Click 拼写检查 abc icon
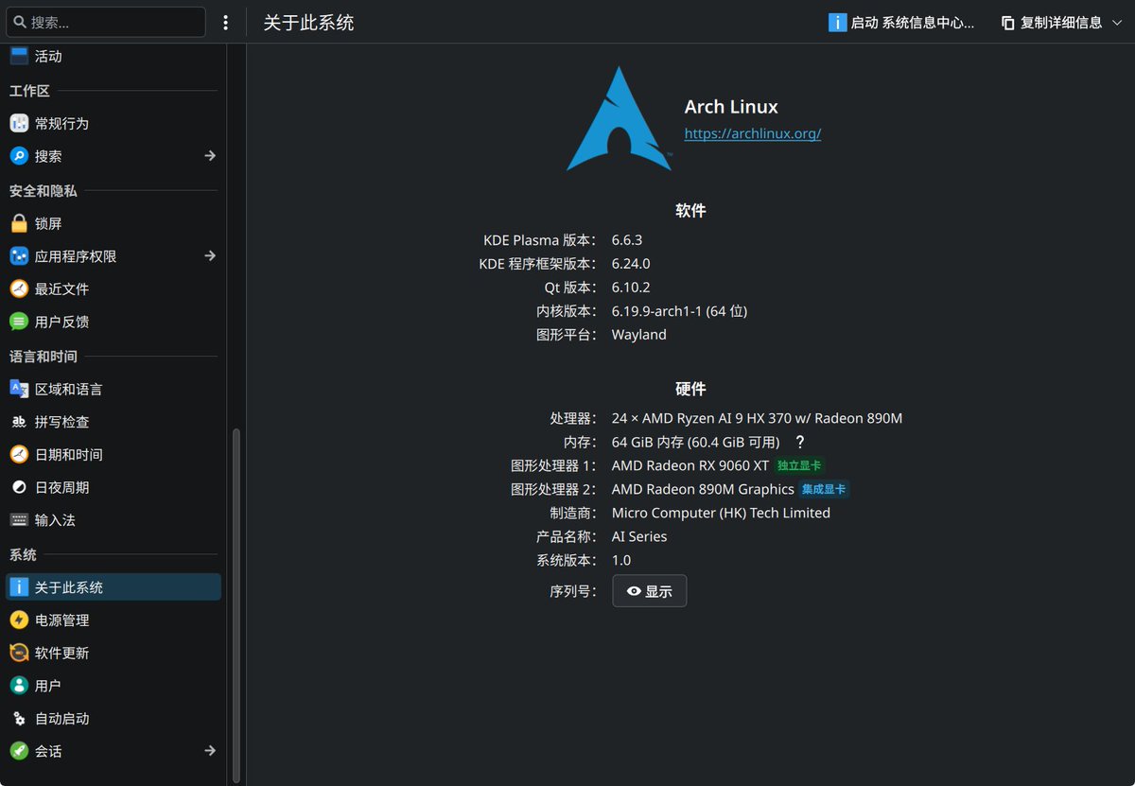Image resolution: width=1135 pixels, height=786 pixels. pyautogui.click(x=19, y=422)
